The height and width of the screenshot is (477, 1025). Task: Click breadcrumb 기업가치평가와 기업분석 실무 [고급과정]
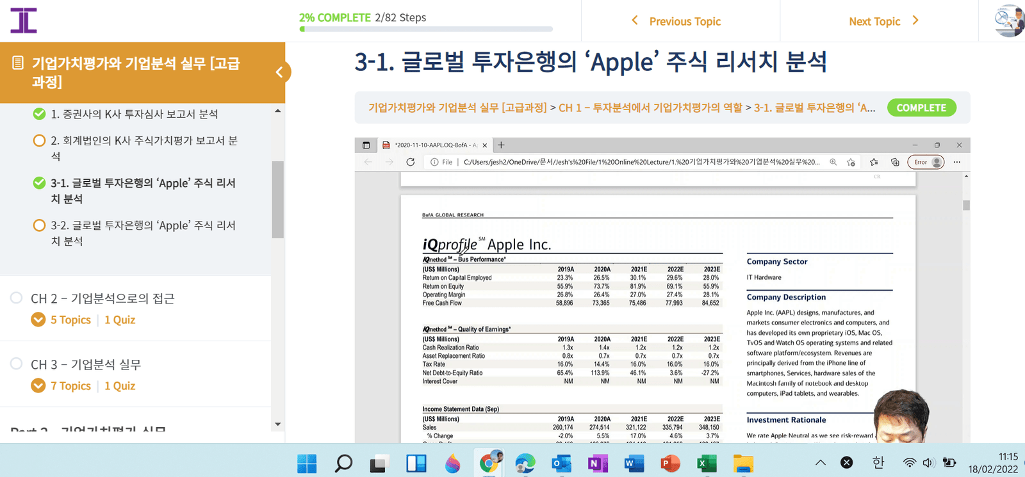point(457,108)
